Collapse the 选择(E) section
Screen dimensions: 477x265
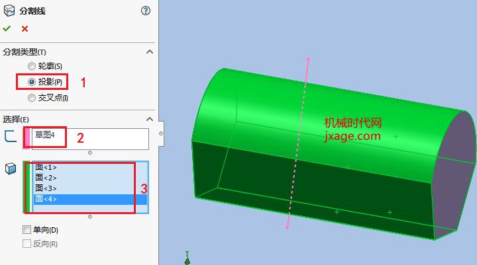click(x=149, y=119)
